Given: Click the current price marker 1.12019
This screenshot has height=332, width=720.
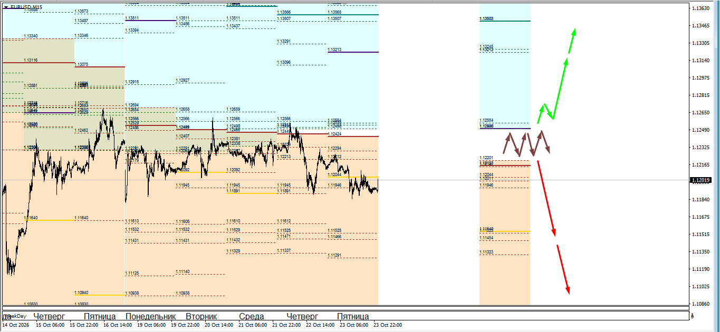Looking at the screenshot, I should click(701, 180).
